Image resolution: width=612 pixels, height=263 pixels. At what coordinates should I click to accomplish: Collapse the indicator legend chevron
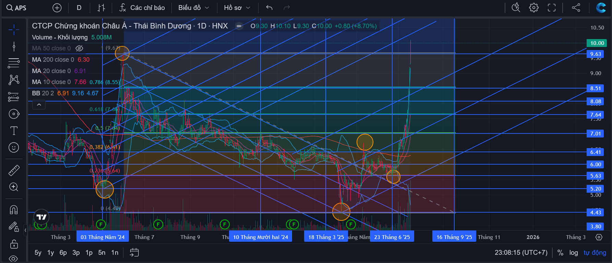click(x=39, y=105)
